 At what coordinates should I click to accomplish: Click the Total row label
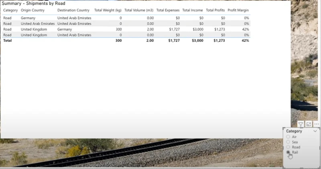click(x=7, y=41)
